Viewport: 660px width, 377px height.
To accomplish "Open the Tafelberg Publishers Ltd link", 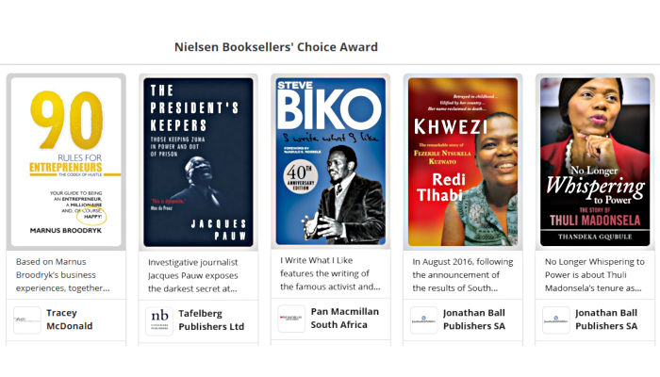I will [211, 320].
